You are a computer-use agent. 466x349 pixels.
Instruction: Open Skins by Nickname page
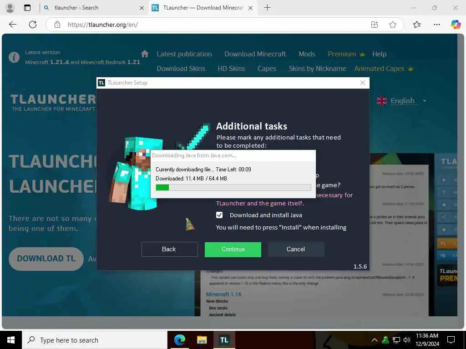tap(317, 69)
